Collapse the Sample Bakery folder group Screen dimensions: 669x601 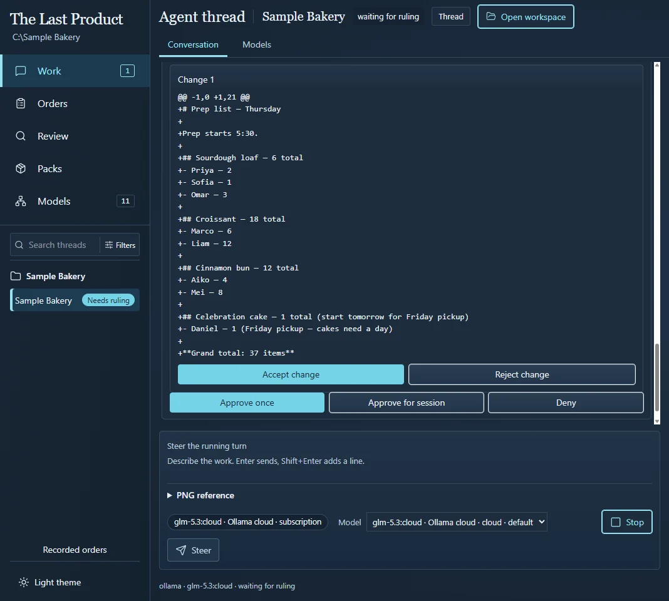[48, 276]
